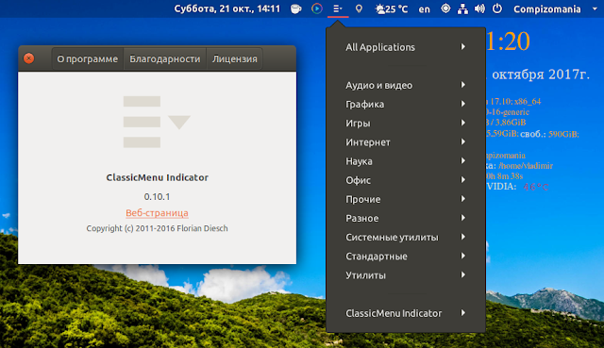Open the wired network indicator

pyautogui.click(x=462, y=8)
